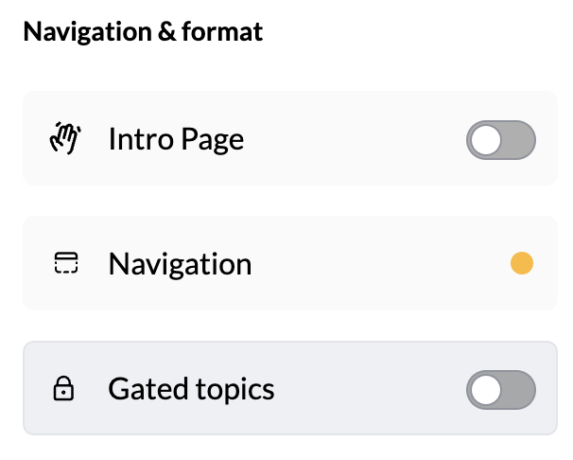Open the Navigation settings label
This screenshot has width=573, height=460.
coord(180,263)
